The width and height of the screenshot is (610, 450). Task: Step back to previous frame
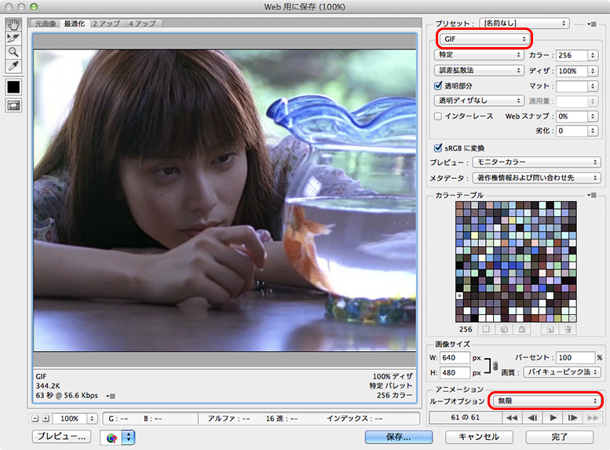[x=532, y=418]
